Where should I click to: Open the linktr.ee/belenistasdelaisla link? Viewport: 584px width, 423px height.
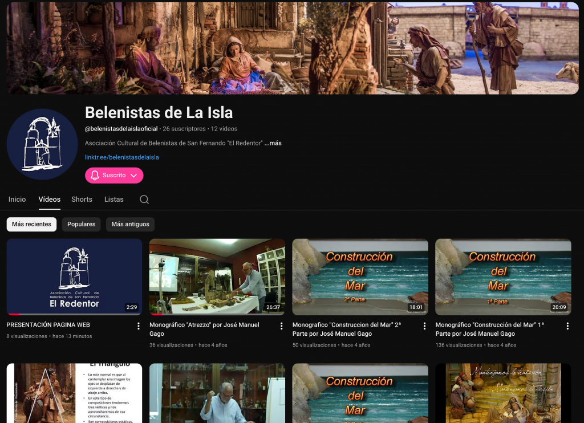pos(121,157)
